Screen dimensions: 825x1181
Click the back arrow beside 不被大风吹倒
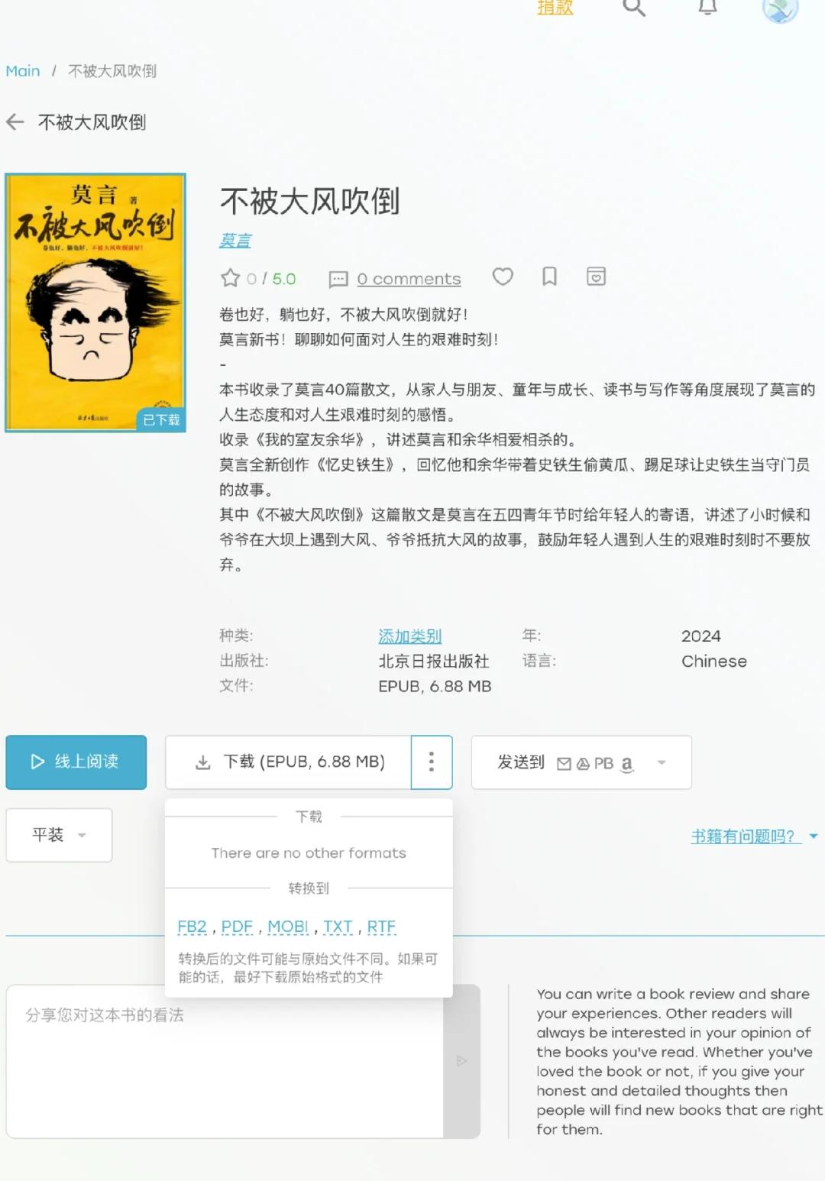(15, 122)
